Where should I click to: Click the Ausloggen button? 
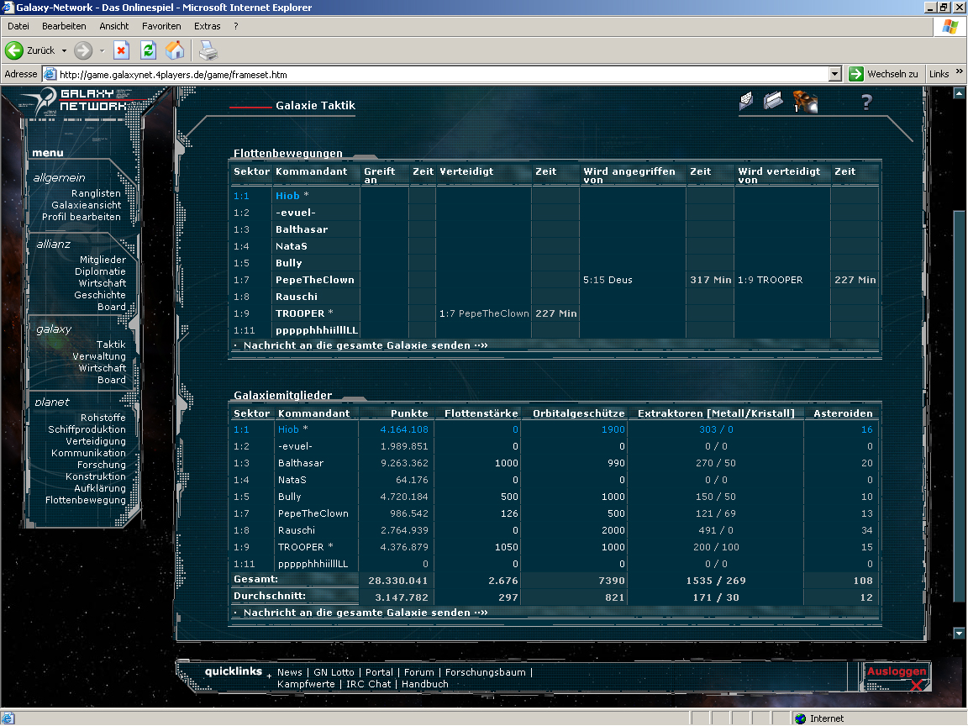click(x=897, y=671)
